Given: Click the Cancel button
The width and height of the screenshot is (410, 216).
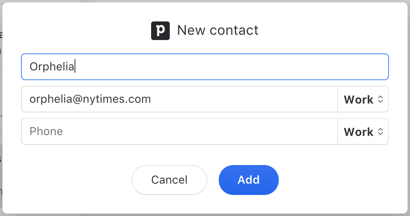Looking at the screenshot, I should [x=169, y=180].
